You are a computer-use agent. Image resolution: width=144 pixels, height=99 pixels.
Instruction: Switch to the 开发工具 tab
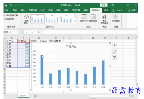coord(76,10)
